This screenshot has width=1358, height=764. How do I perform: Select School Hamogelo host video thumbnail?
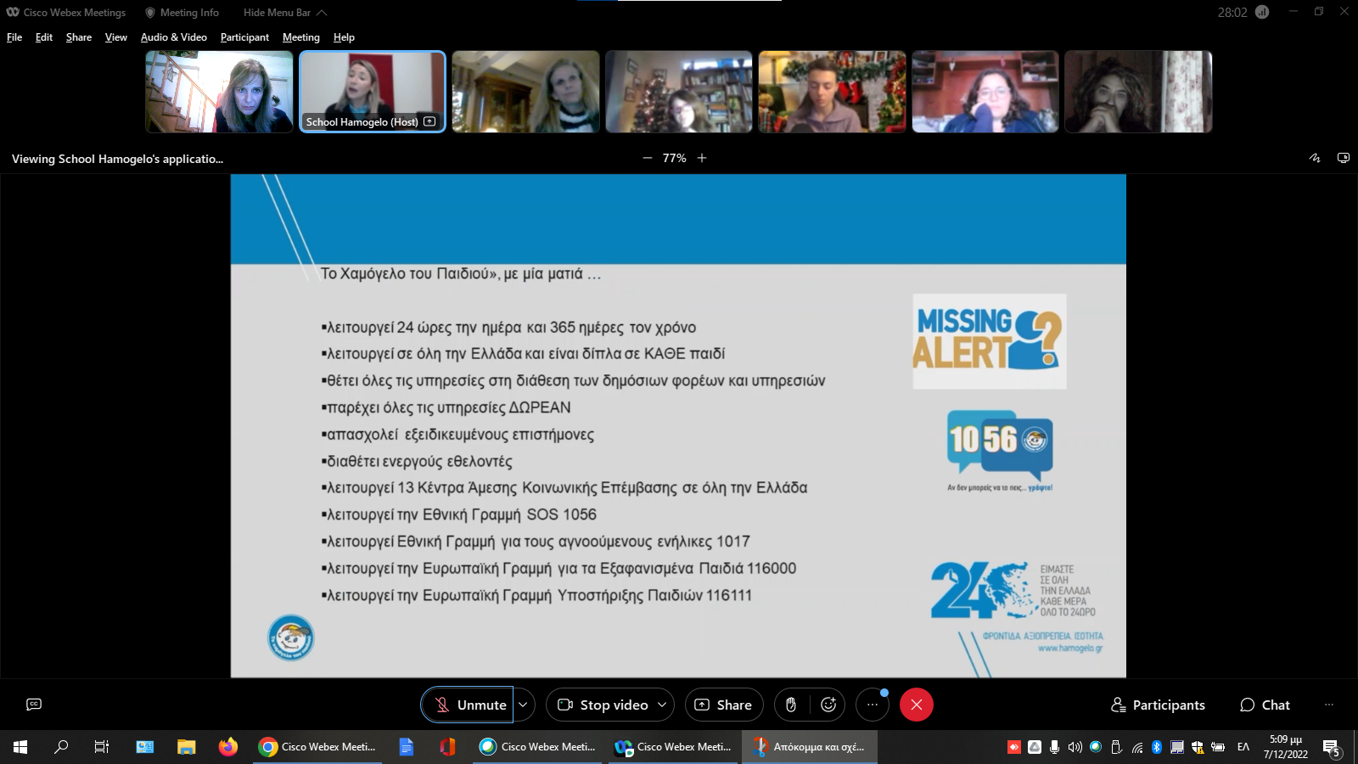(x=373, y=91)
